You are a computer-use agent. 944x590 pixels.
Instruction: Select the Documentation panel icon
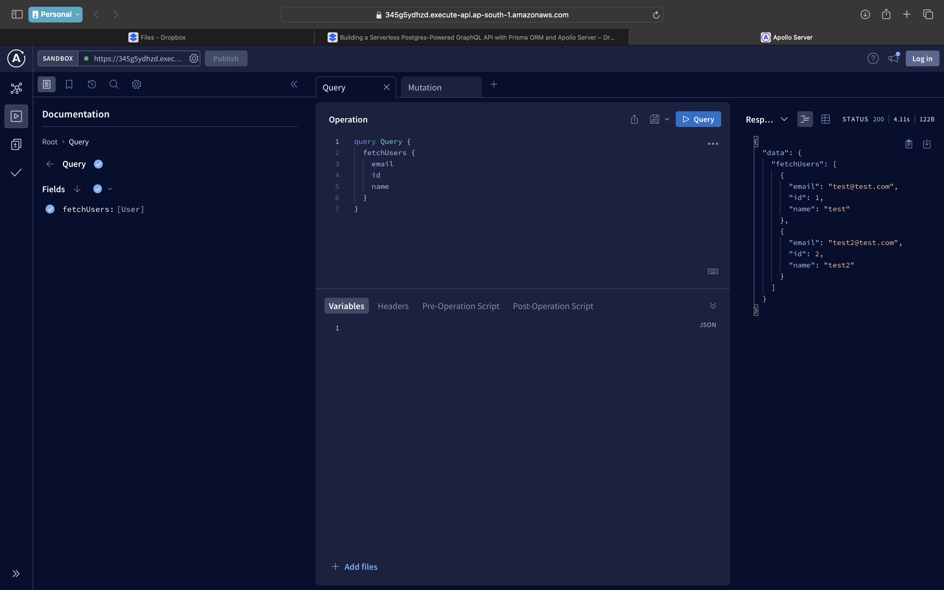46,84
